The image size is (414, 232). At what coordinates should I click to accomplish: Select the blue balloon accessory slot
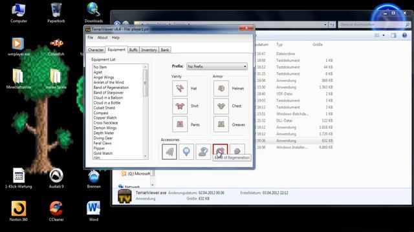point(186,152)
